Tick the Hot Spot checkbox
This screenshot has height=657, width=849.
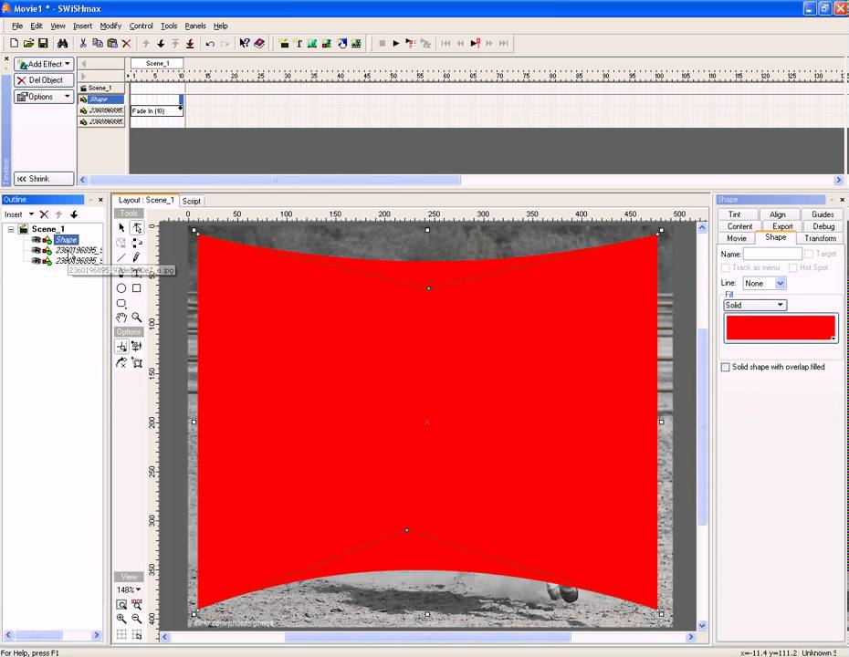click(x=793, y=268)
